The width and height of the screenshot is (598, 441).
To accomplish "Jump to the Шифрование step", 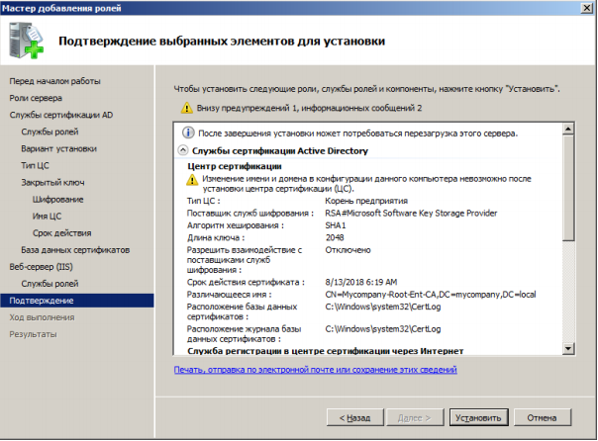I will pos(57,199).
